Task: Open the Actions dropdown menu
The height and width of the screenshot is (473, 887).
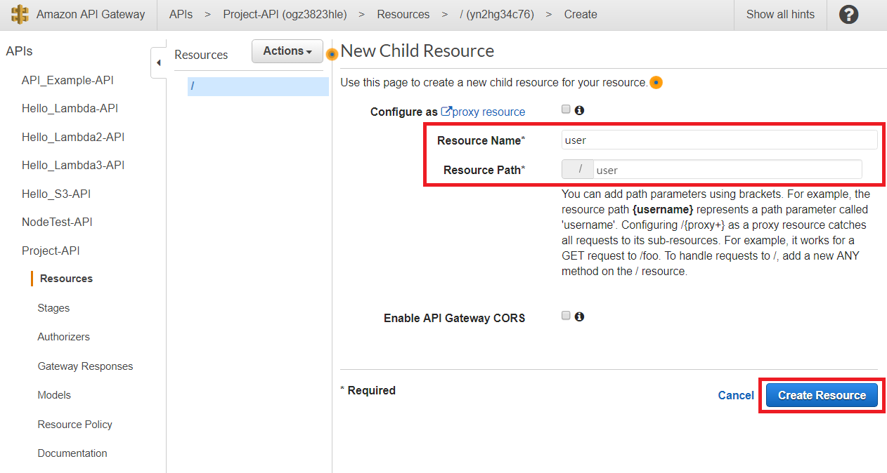Action: tap(287, 51)
